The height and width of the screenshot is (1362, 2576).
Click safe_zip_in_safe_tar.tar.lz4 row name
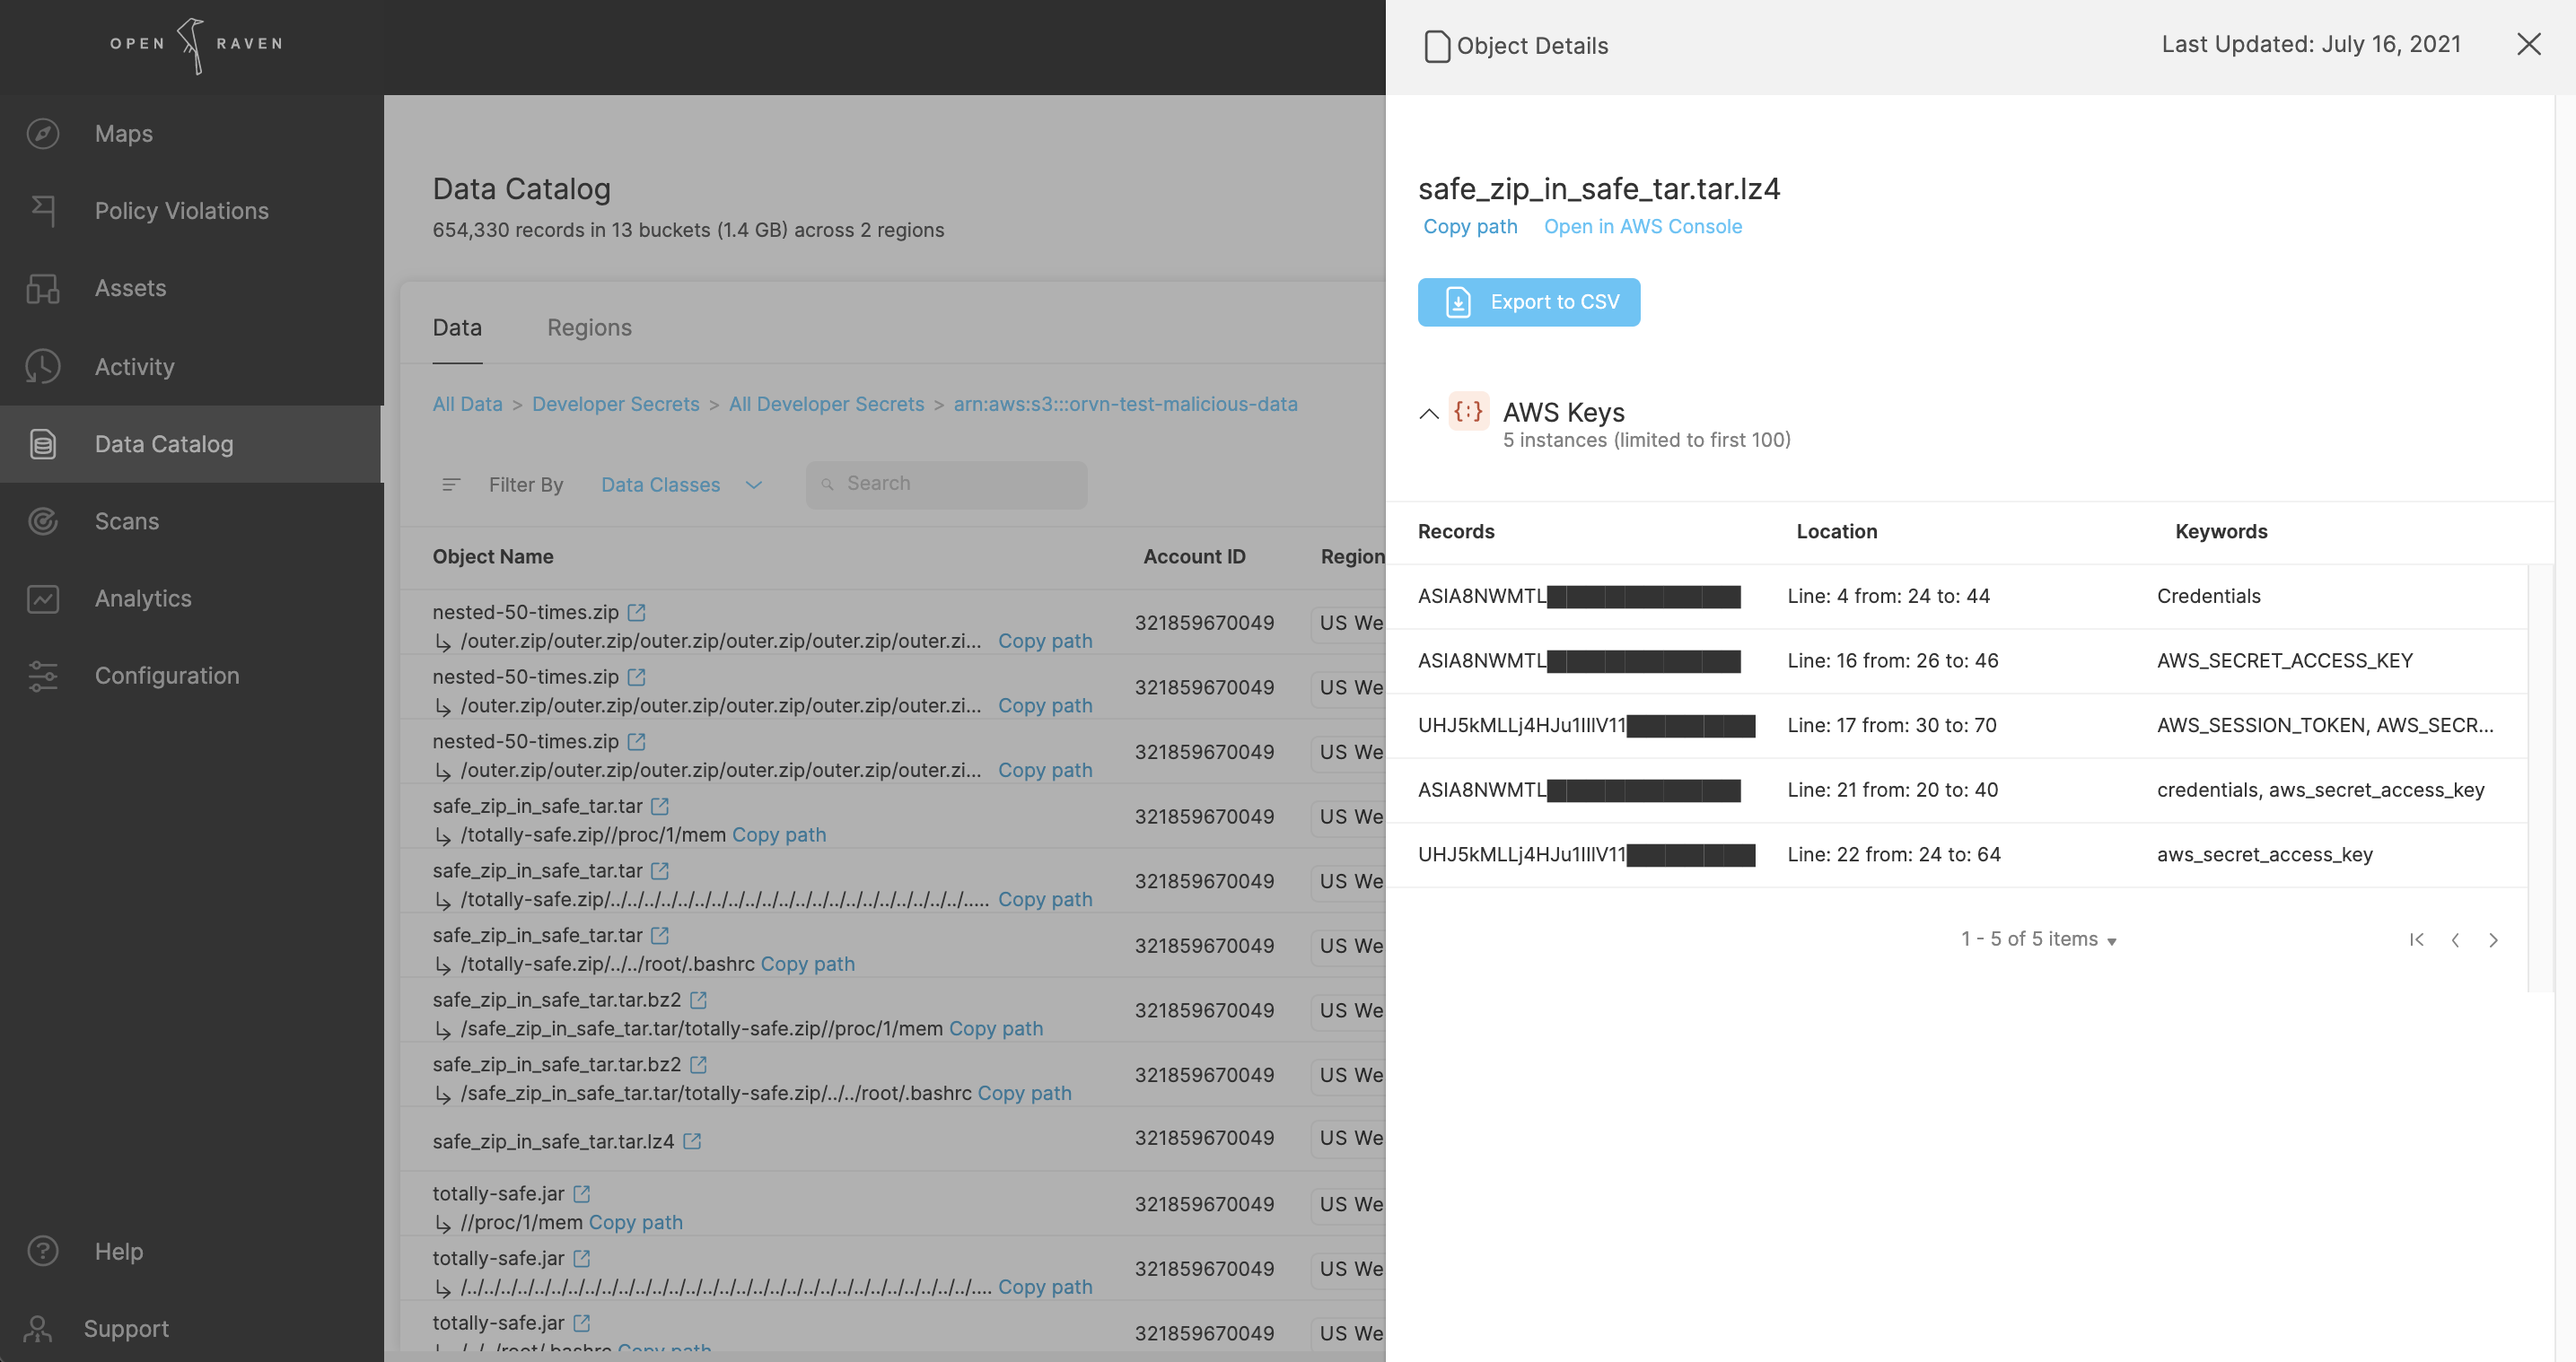tap(552, 1141)
